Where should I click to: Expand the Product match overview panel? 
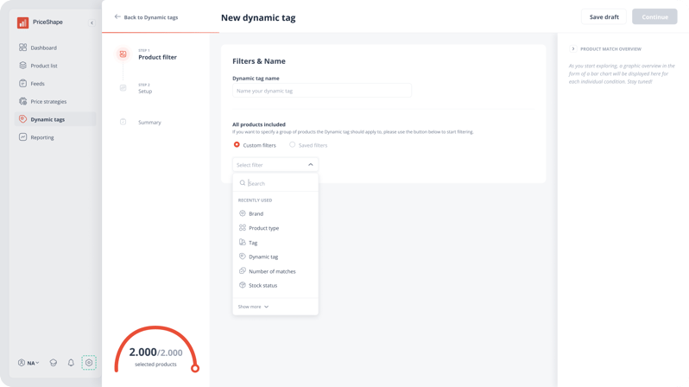coord(573,49)
